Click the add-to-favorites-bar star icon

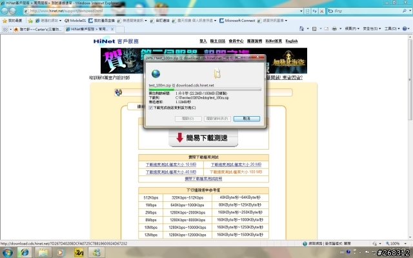[30, 21]
